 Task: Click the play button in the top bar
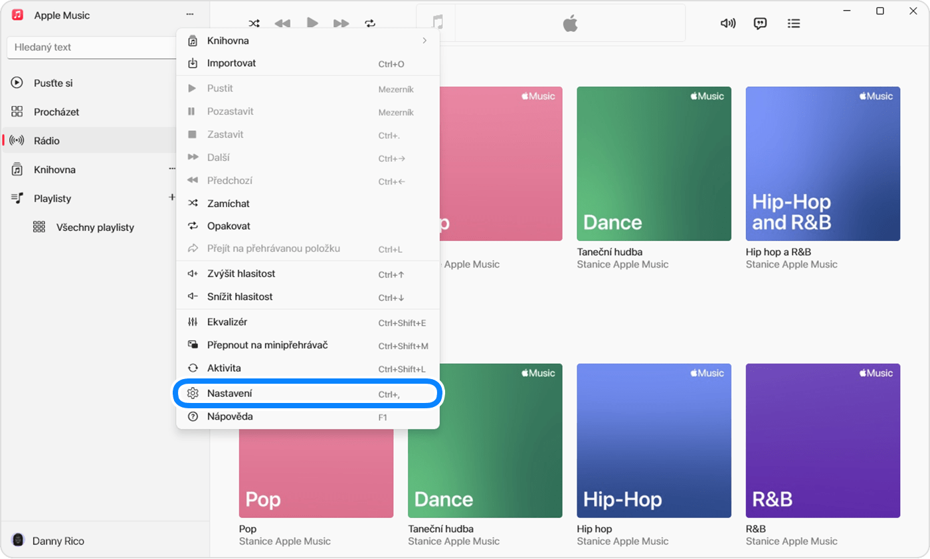[312, 23]
